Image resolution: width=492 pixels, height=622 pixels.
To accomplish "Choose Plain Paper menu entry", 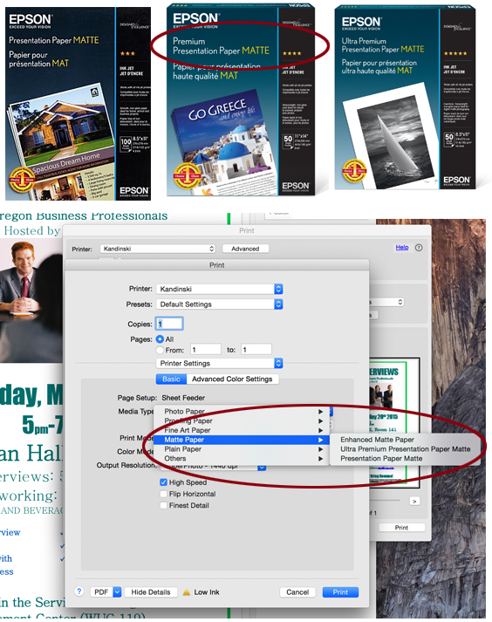I will [x=242, y=449].
